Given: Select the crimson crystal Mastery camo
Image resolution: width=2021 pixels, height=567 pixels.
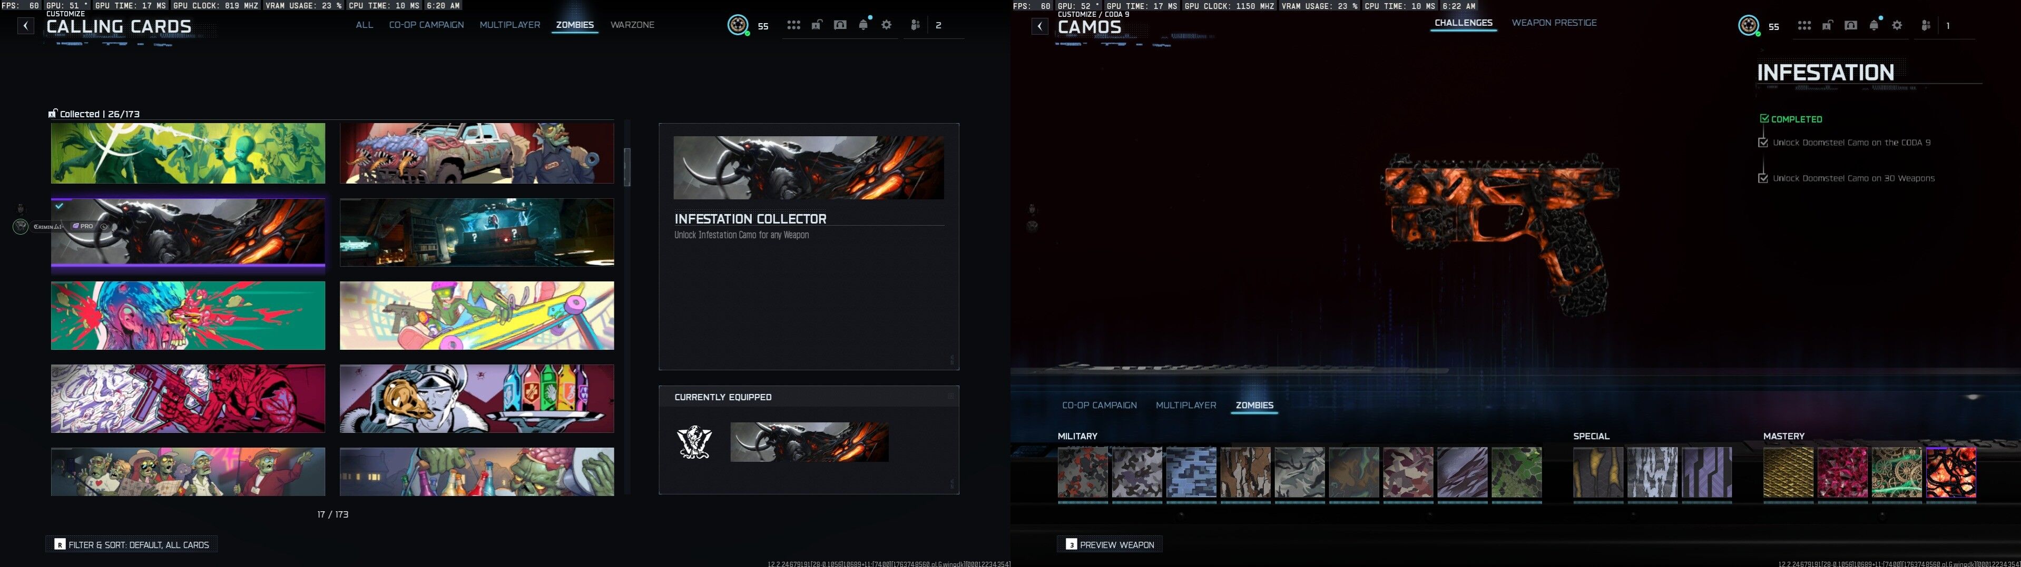Looking at the screenshot, I should [x=1843, y=472].
